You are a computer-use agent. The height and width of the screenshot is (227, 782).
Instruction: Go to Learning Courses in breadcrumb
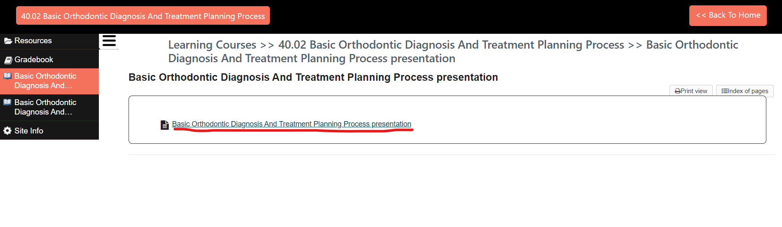(212, 44)
